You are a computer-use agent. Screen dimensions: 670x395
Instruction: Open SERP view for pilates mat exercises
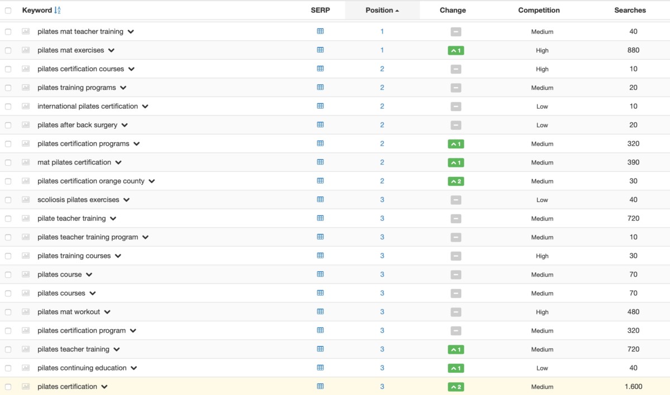pyautogui.click(x=320, y=50)
